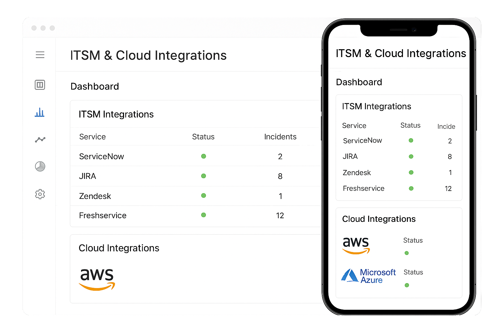Open settings via the gear icon

click(x=40, y=194)
